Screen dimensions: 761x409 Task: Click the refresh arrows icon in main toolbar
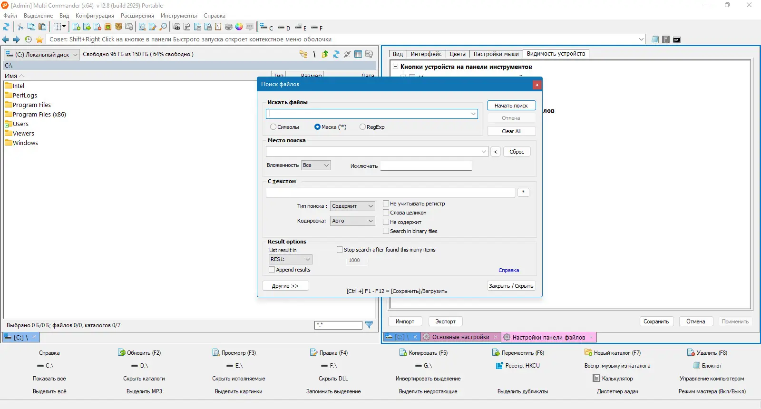pos(6,27)
